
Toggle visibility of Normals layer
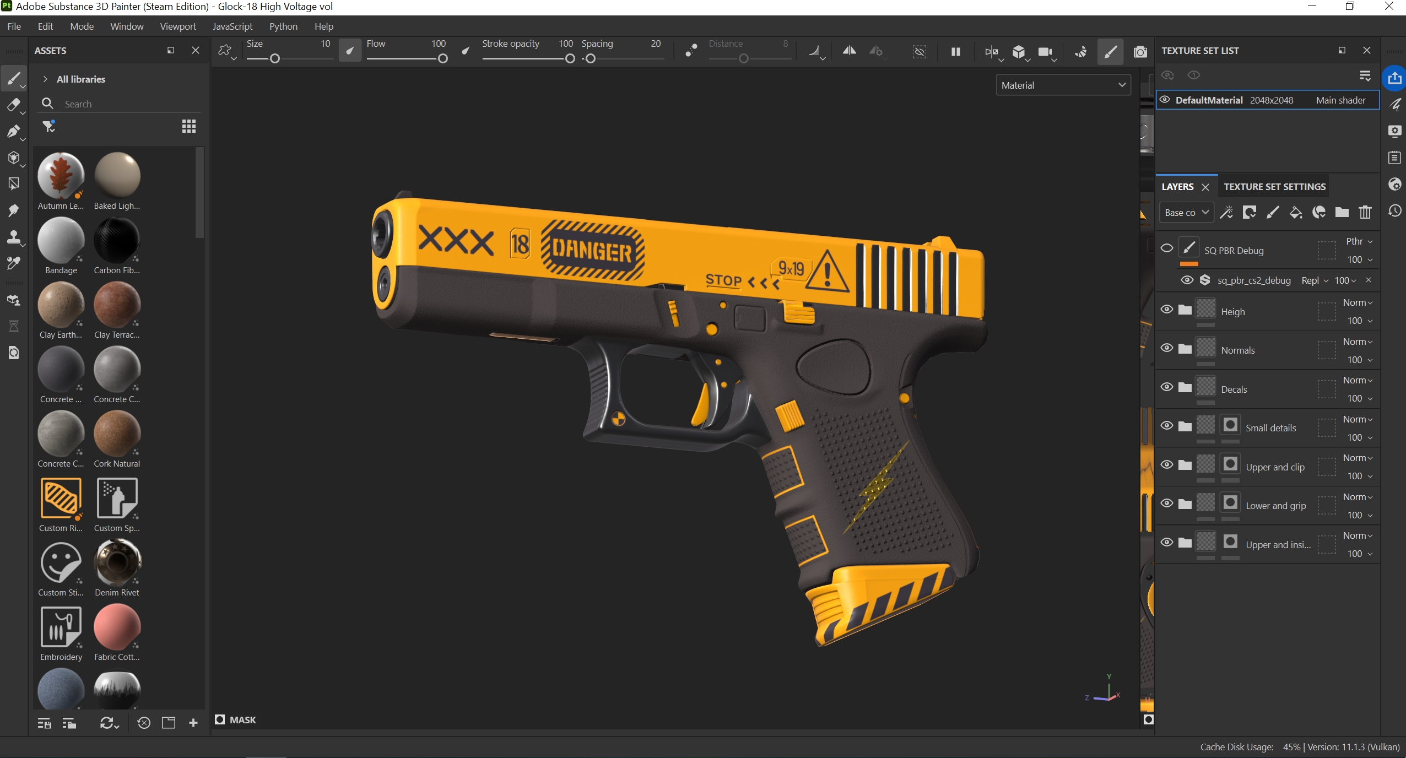(x=1166, y=348)
